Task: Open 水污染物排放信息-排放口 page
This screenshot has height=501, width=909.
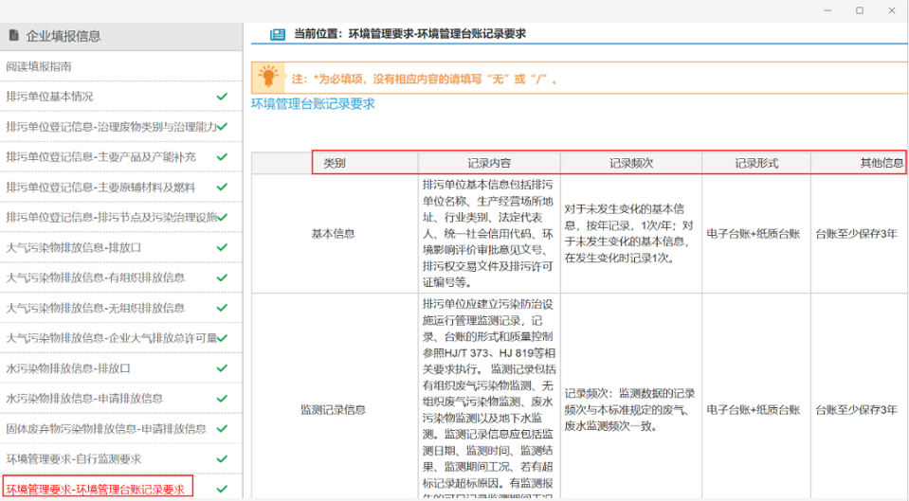Action: coord(68,368)
